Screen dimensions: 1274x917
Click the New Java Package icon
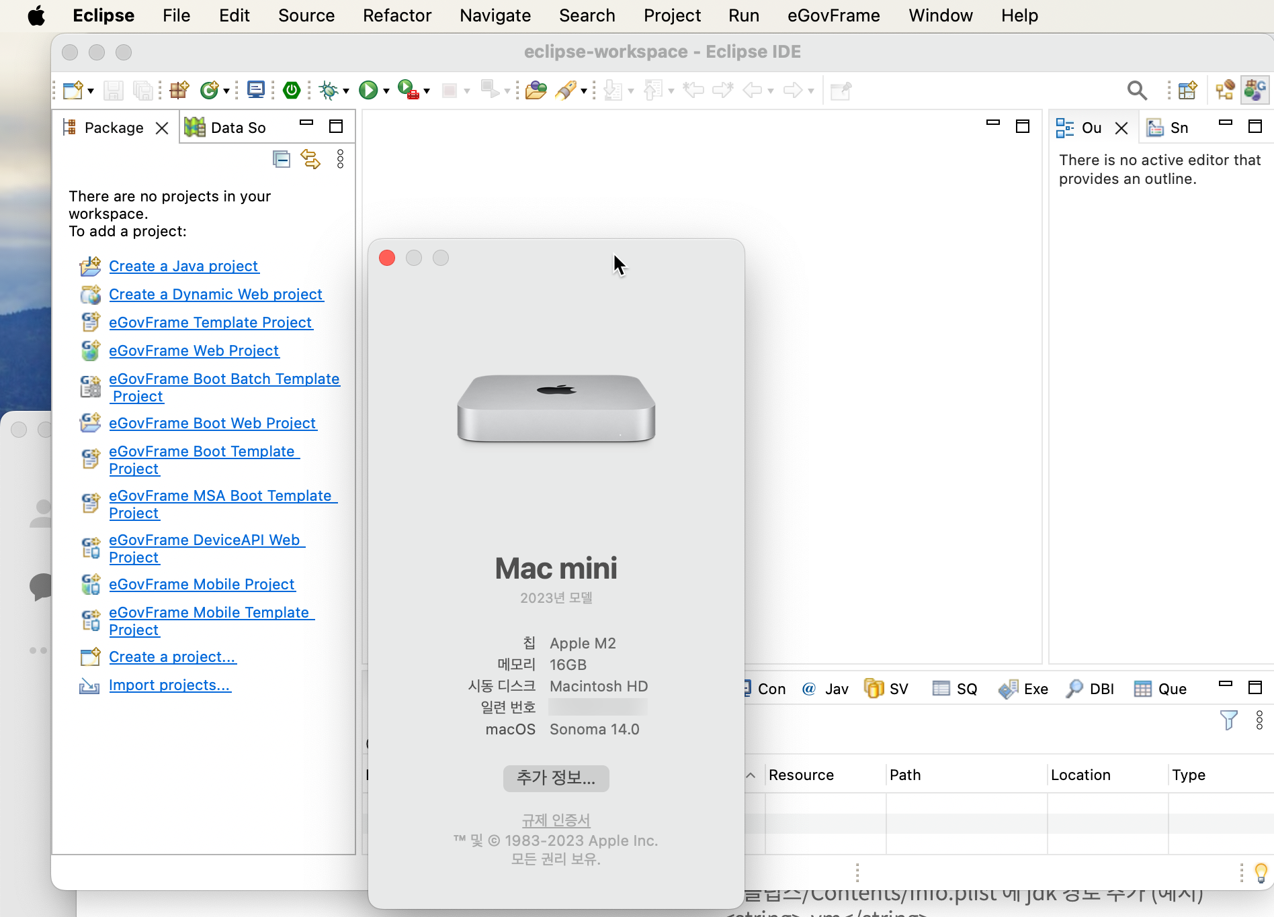click(179, 90)
